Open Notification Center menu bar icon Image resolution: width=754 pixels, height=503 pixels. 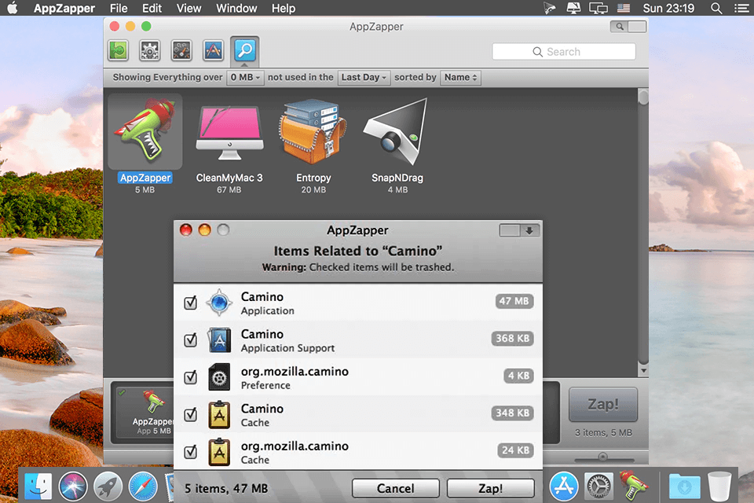pos(741,8)
